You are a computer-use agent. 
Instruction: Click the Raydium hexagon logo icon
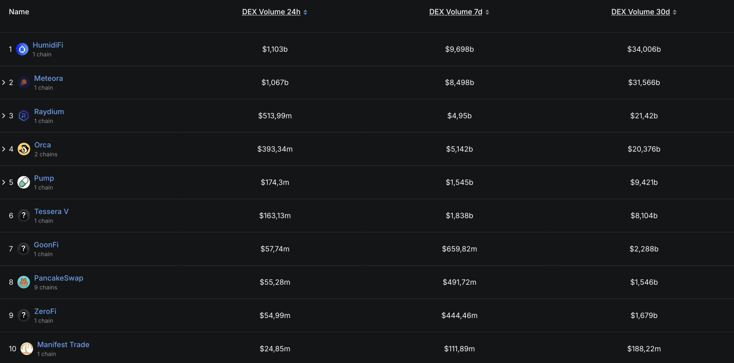pyautogui.click(x=24, y=116)
